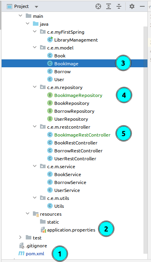Select BookRestController in the tree
Viewport: 151px width, 262px height.
(x=76, y=143)
